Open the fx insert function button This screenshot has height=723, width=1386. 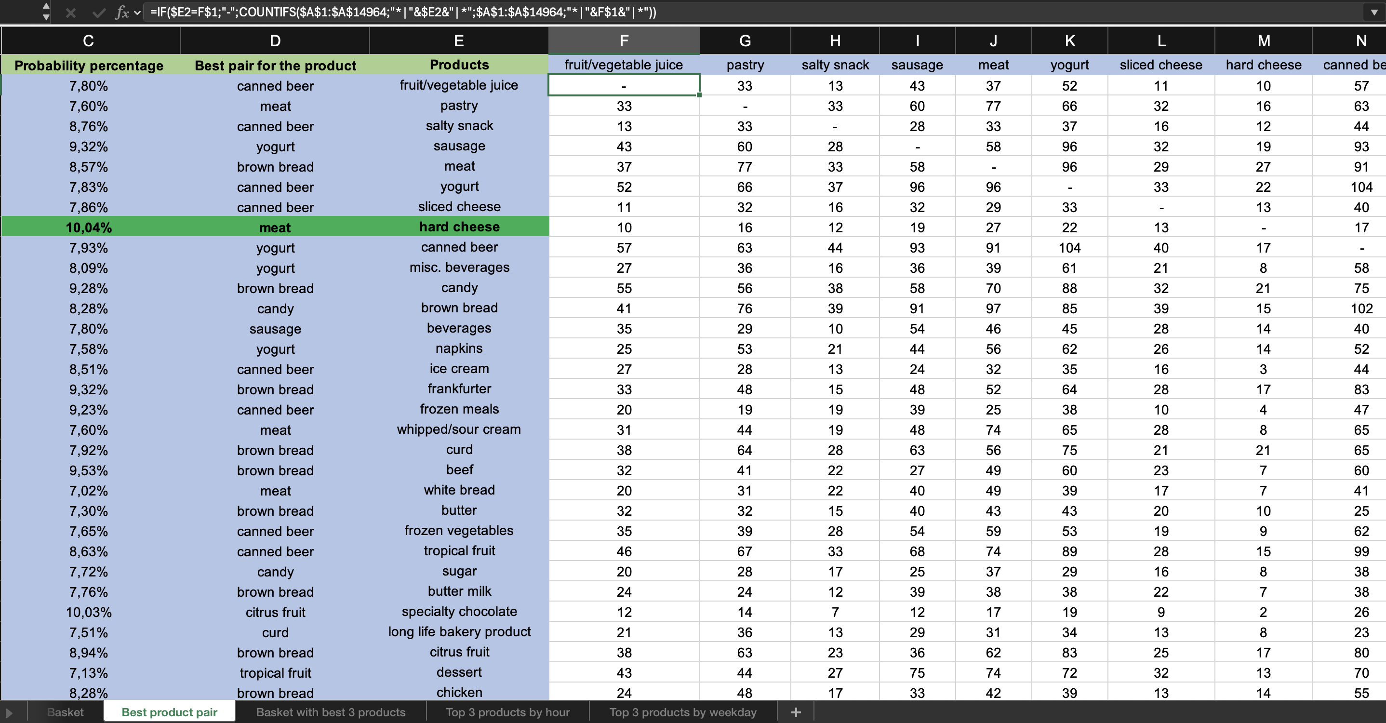click(122, 13)
